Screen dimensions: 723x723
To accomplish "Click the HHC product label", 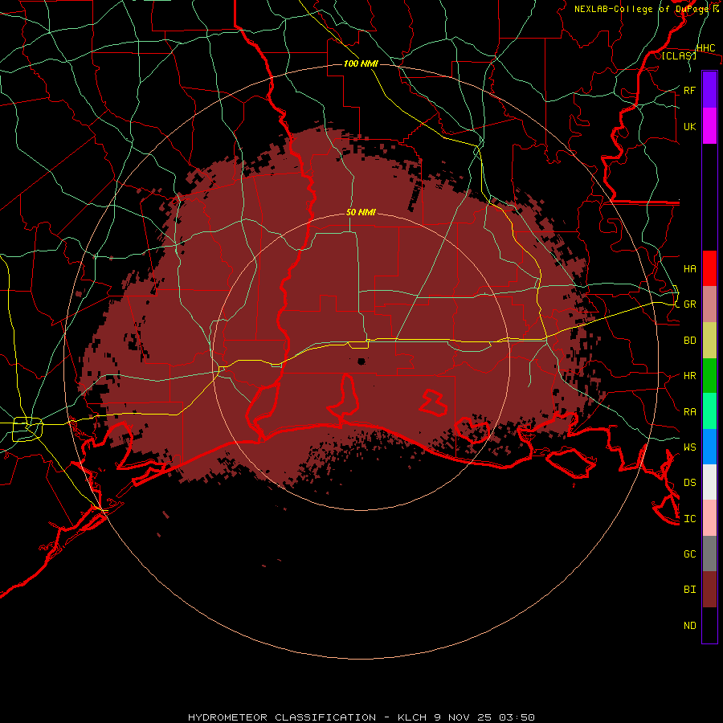I will click(x=705, y=48).
